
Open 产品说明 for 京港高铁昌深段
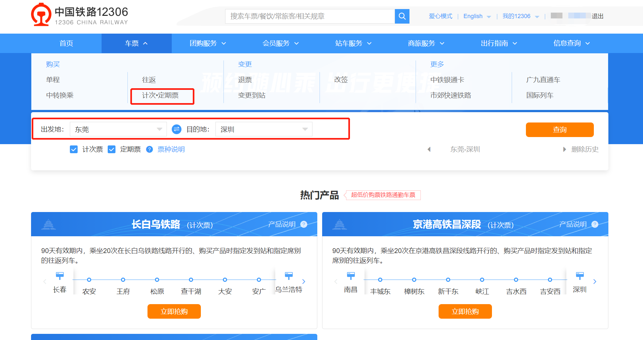pyautogui.click(x=573, y=224)
